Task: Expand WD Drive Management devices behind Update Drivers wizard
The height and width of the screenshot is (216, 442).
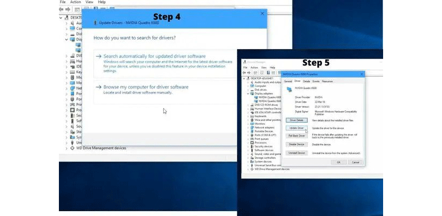Action: point(66,148)
